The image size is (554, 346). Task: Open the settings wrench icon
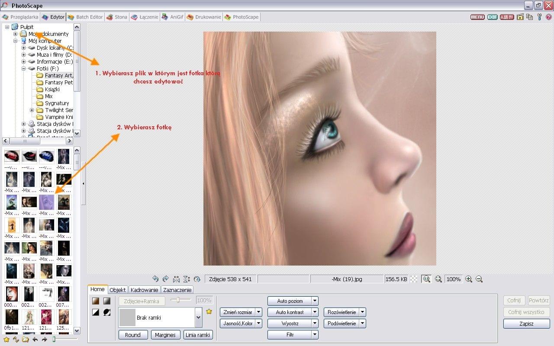point(539,17)
